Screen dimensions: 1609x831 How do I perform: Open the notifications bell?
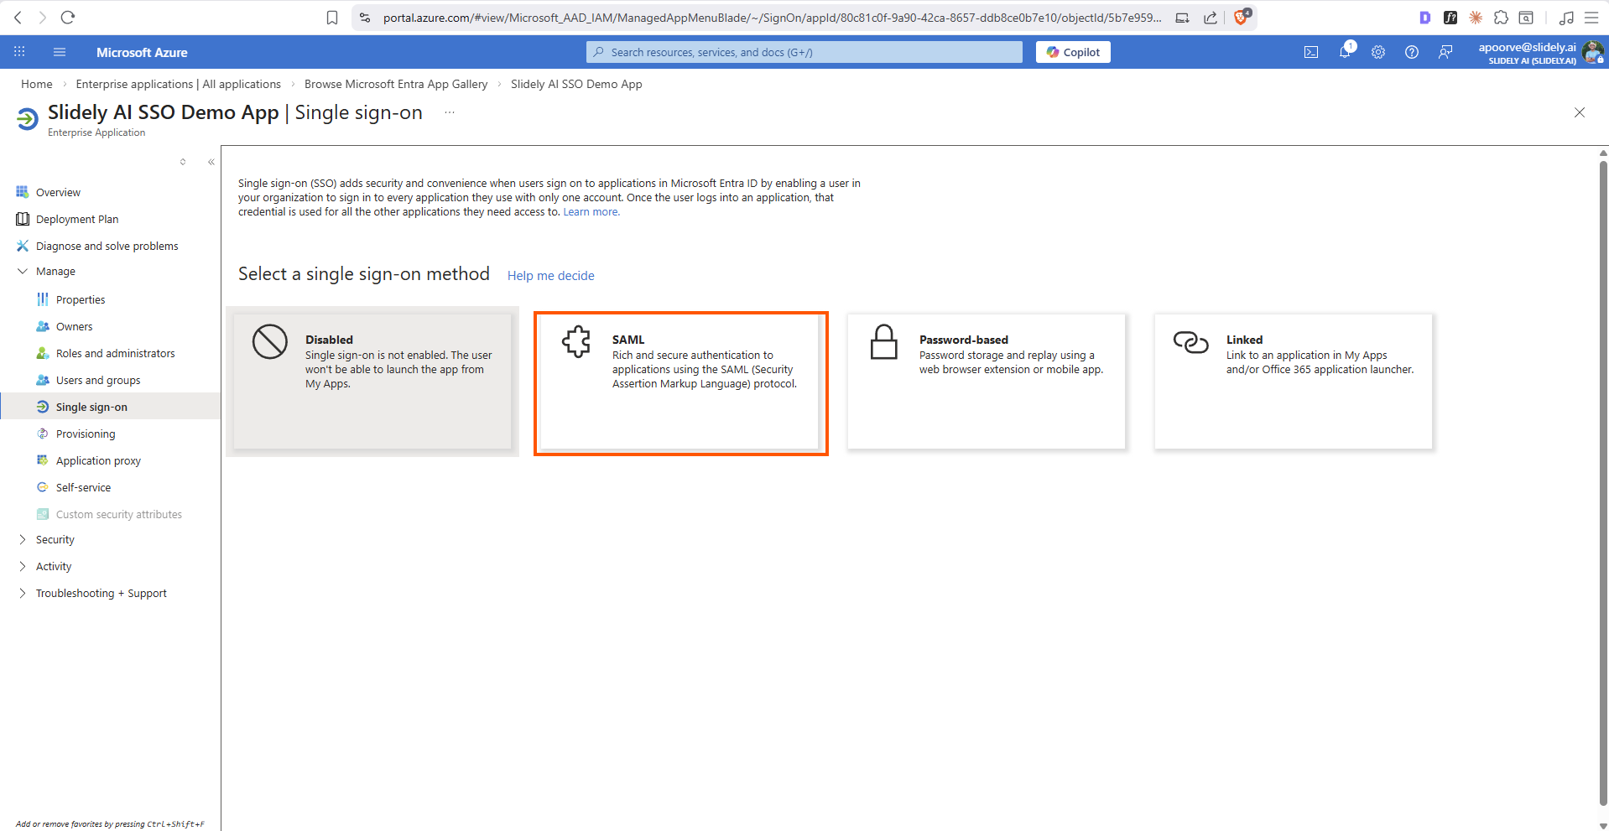point(1345,52)
